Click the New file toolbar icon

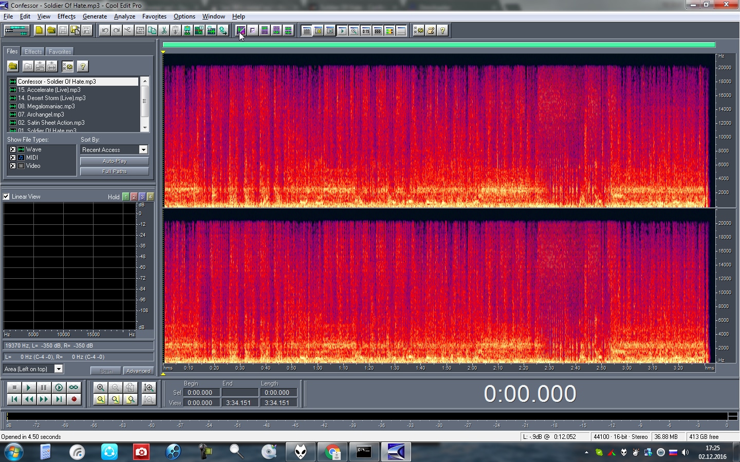[39, 30]
